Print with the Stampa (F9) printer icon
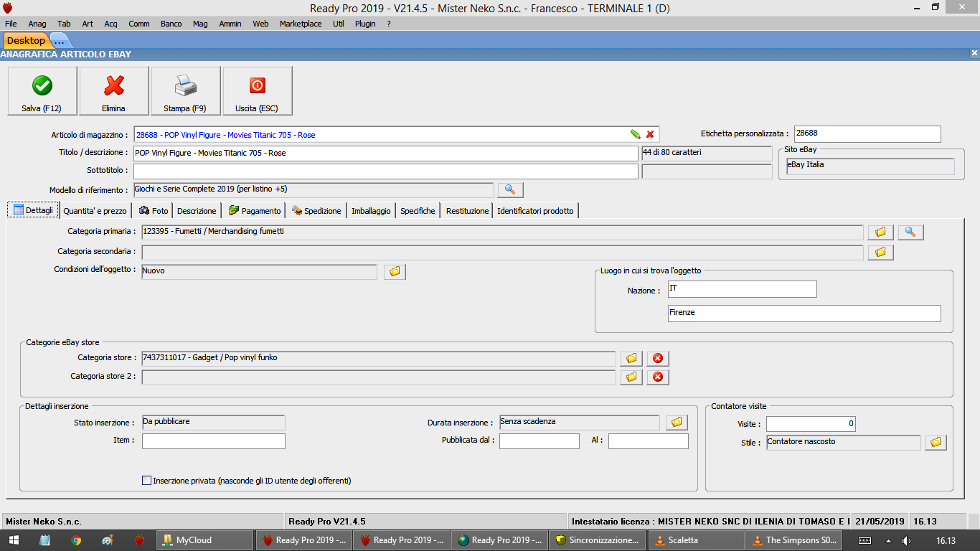 click(185, 91)
